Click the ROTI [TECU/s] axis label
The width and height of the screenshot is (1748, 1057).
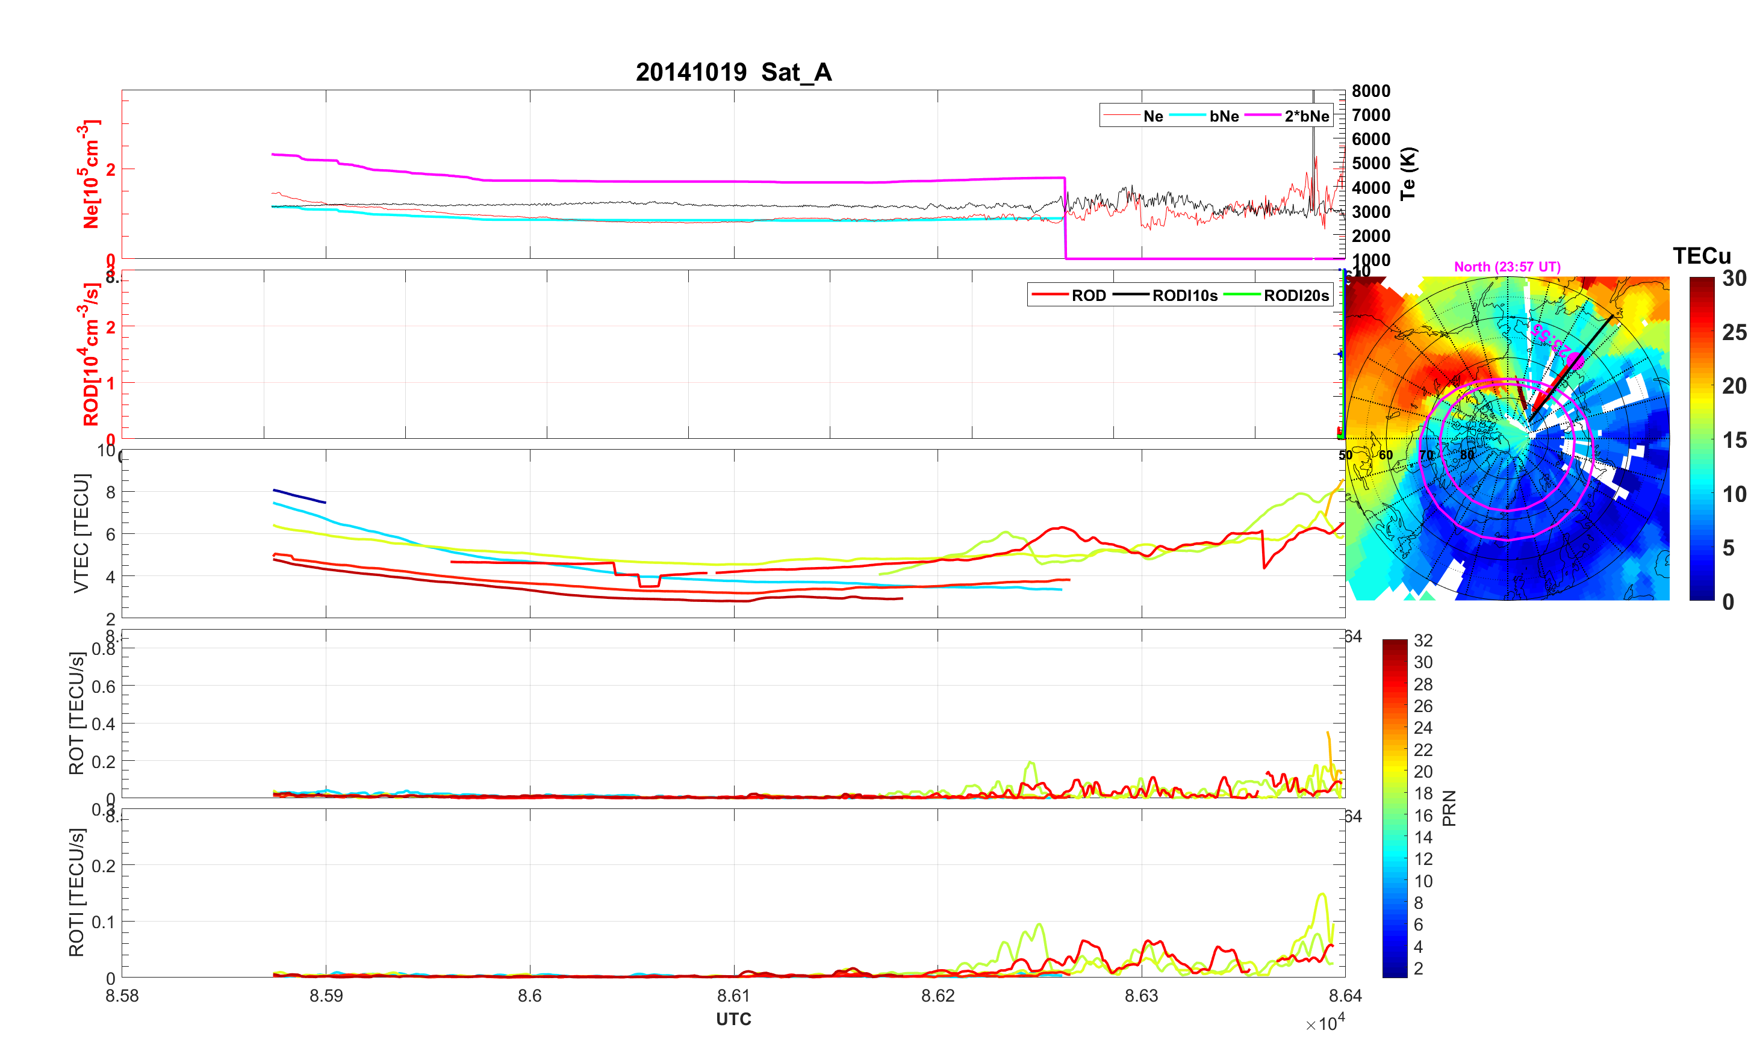(x=76, y=891)
